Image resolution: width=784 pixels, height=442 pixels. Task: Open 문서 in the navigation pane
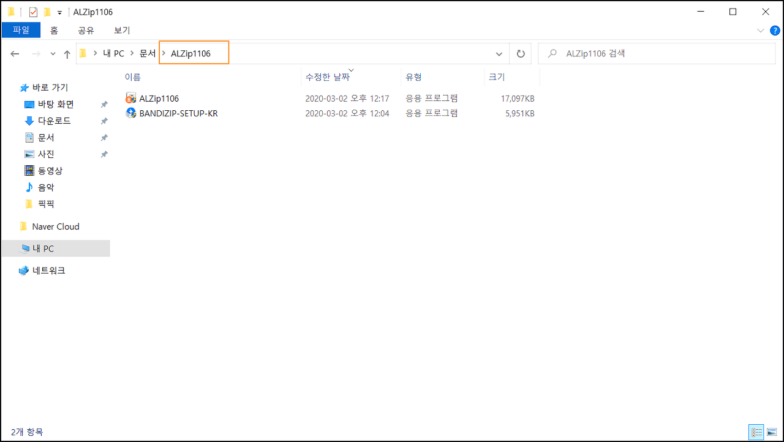click(46, 137)
